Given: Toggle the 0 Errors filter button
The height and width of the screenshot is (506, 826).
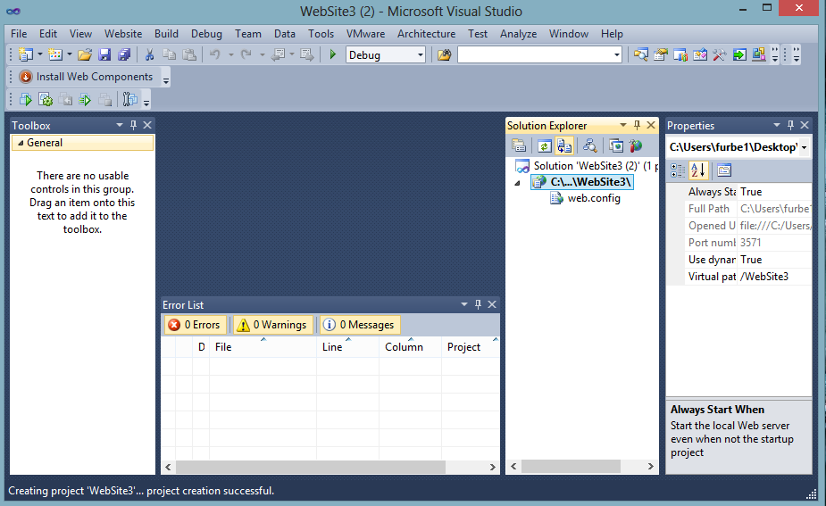Looking at the screenshot, I should click(196, 325).
